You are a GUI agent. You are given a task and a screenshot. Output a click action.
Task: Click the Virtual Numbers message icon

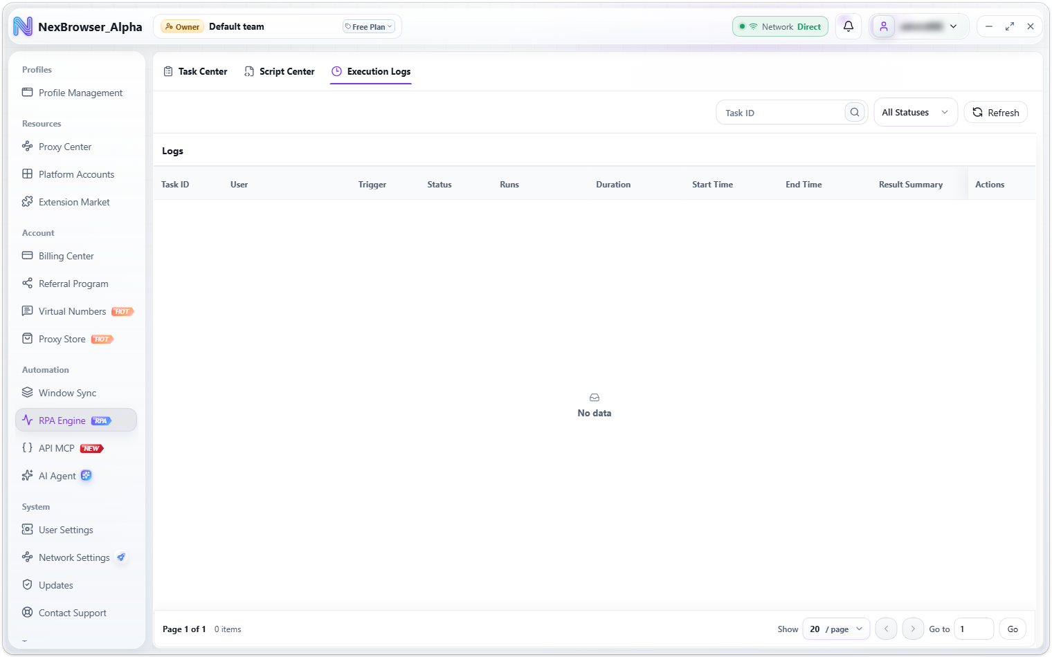pyautogui.click(x=28, y=311)
